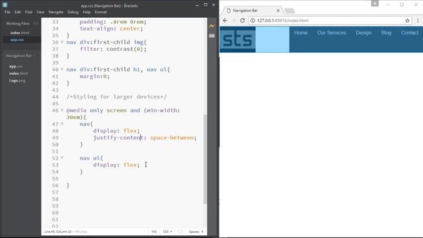Click the Our Services nav link
This screenshot has height=238, width=423.
332,32
